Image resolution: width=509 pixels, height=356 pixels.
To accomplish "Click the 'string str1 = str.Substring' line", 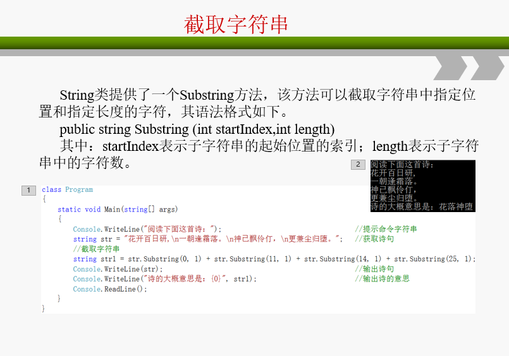I will point(274,259).
